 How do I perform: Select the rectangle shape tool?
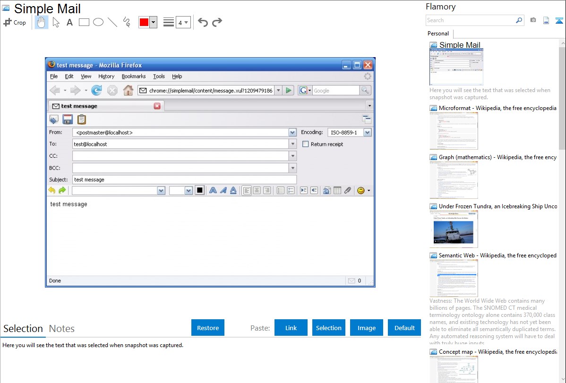coord(84,22)
